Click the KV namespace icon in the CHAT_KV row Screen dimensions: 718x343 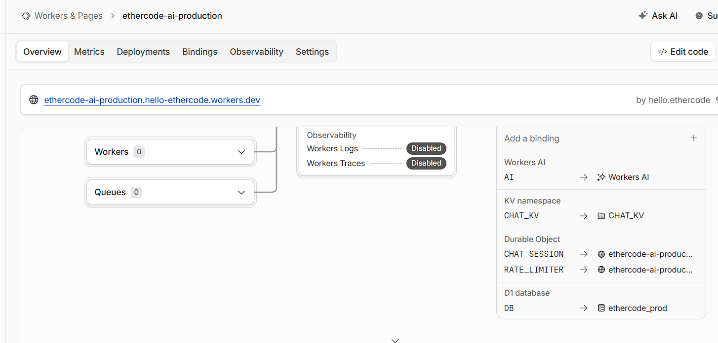click(601, 215)
